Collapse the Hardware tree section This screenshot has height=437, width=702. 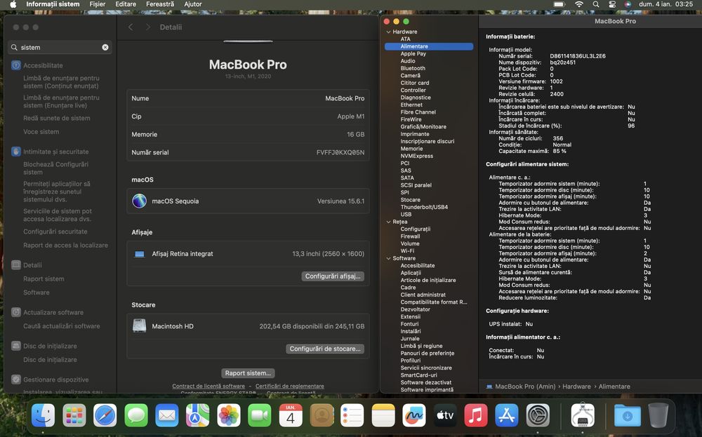pos(388,32)
